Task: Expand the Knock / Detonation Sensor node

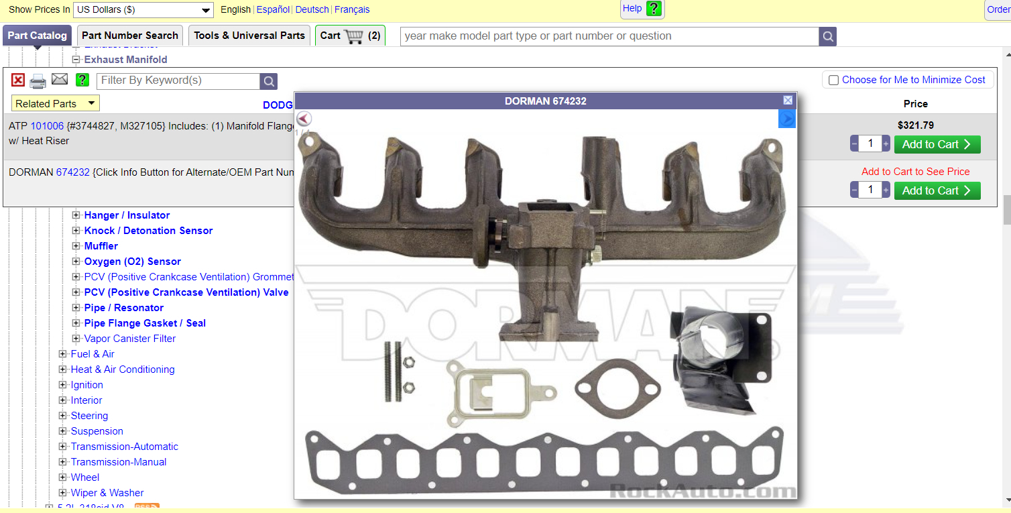Action: pyautogui.click(x=76, y=231)
